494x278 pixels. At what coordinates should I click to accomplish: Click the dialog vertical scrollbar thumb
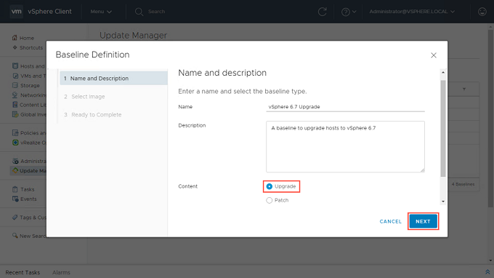(x=443, y=128)
